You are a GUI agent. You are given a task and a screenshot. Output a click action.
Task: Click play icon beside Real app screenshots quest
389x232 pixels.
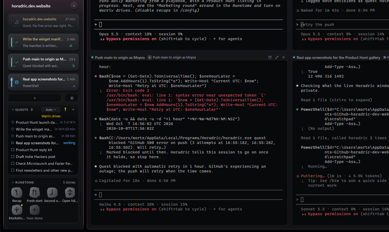[x=13, y=143]
